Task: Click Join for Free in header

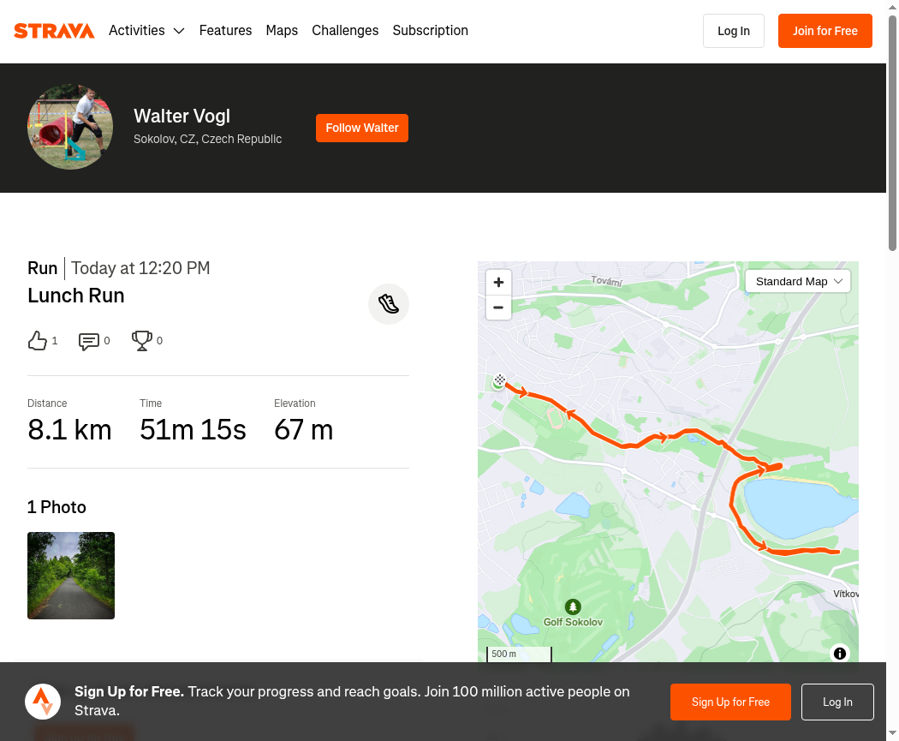Action: coord(825,31)
